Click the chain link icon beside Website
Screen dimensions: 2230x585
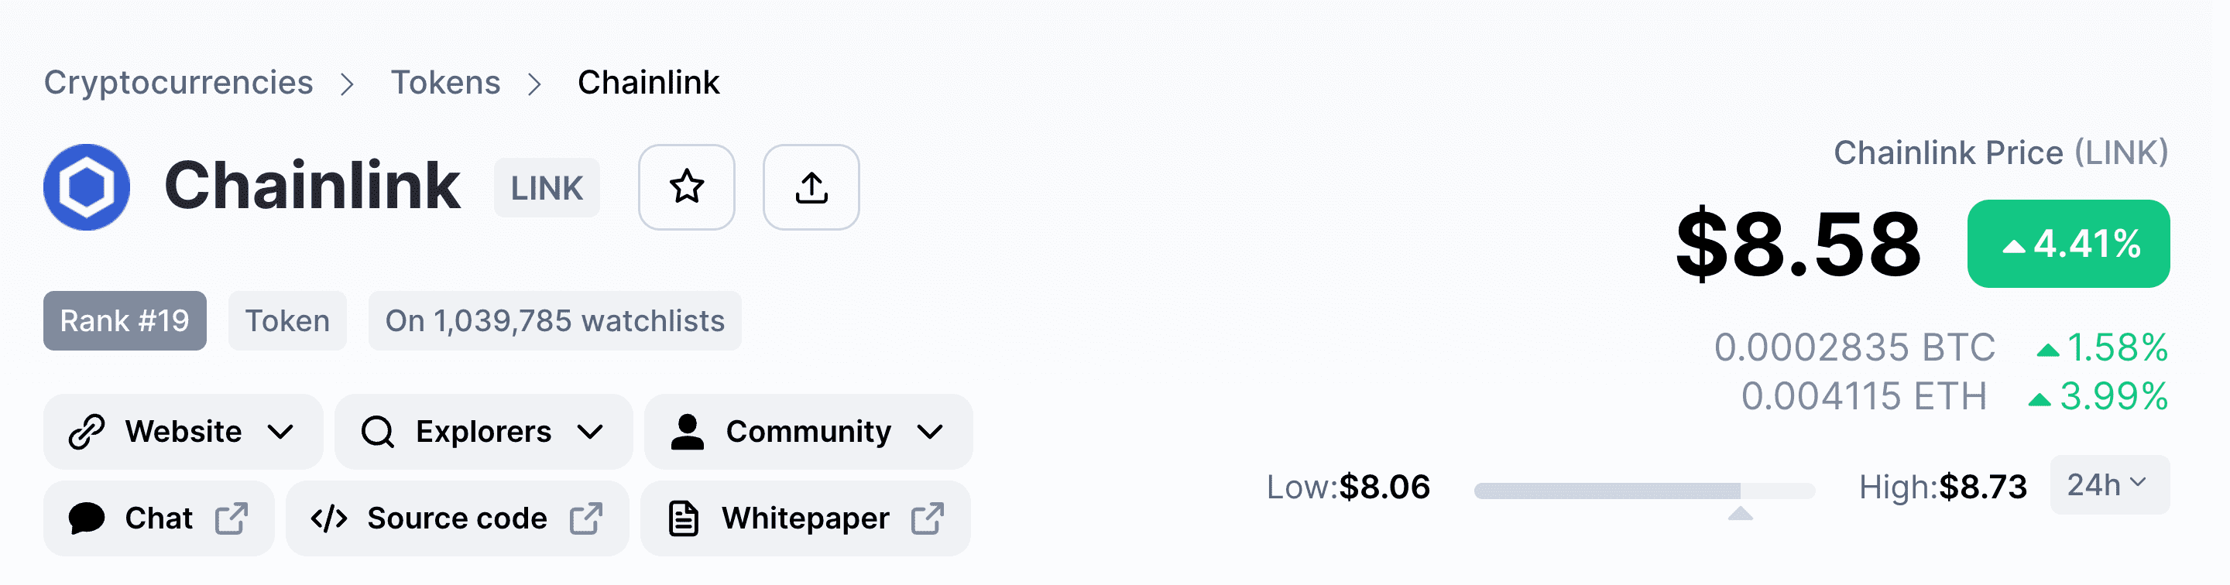point(87,431)
